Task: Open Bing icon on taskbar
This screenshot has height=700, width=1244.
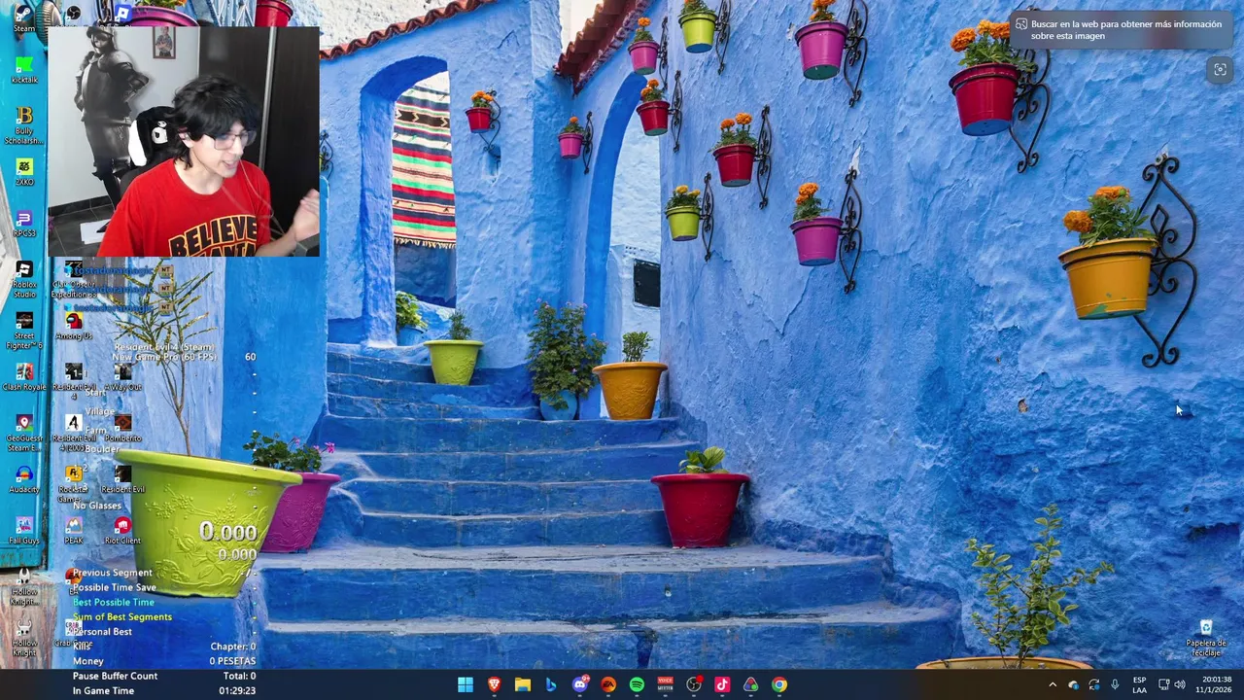Action: pyautogui.click(x=551, y=684)
